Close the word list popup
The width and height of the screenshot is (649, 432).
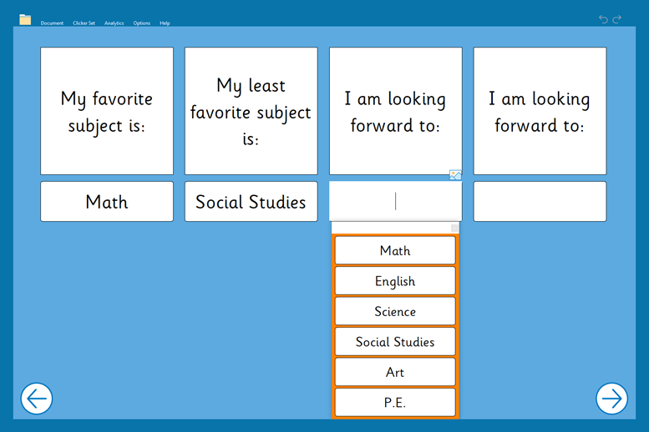pos(454,228)
